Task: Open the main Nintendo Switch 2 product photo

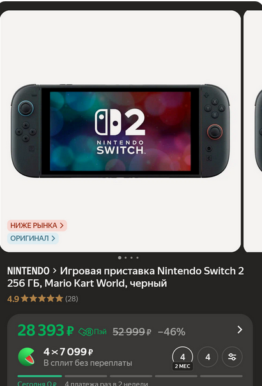Action: coord(120,131)
